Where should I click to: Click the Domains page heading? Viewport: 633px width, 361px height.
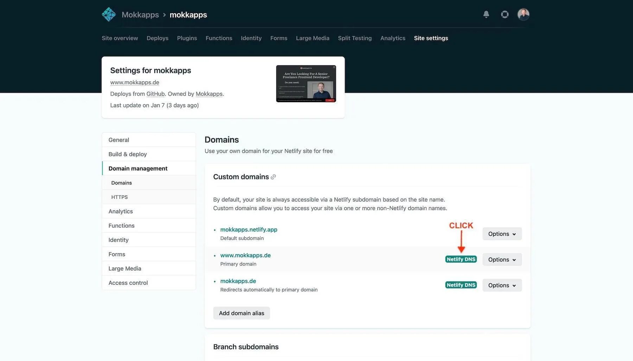pos(222,140)
